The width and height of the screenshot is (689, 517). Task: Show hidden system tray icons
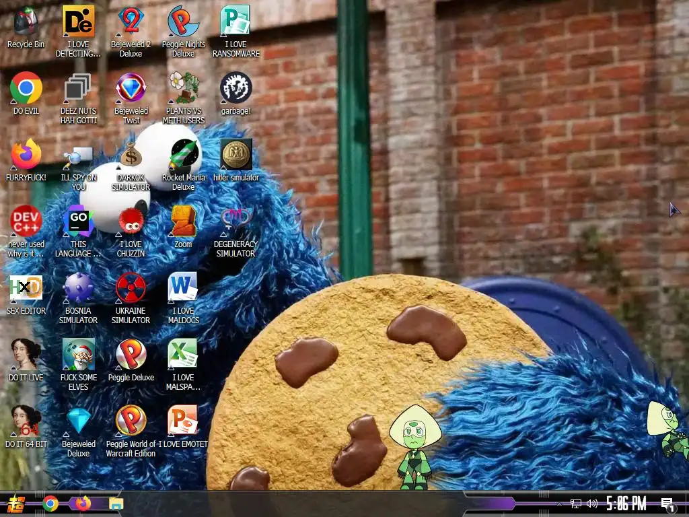click(x=559, y=504)
